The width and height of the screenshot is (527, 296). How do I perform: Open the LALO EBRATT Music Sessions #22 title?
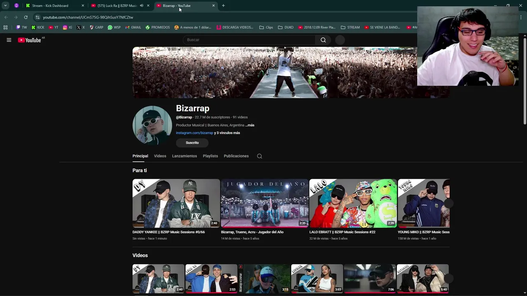click(343, 232)
